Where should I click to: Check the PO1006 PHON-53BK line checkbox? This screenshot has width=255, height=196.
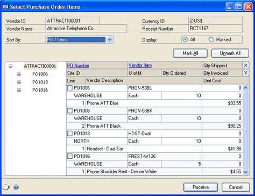click(x=70, y=111)
